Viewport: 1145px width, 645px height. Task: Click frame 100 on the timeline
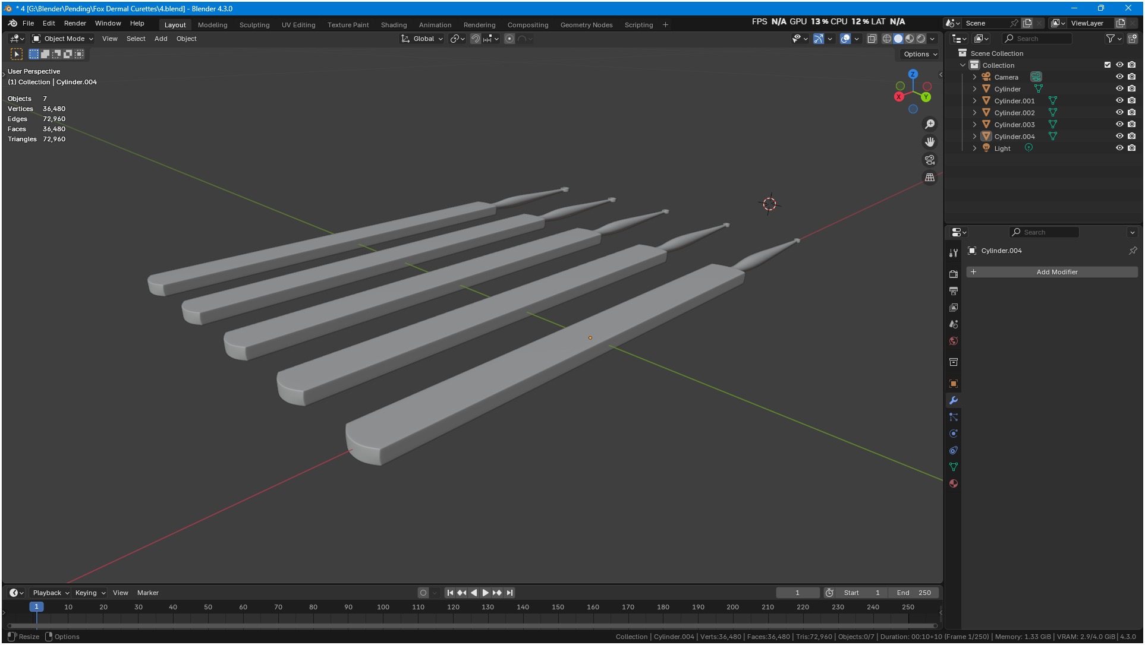[383, 608]
